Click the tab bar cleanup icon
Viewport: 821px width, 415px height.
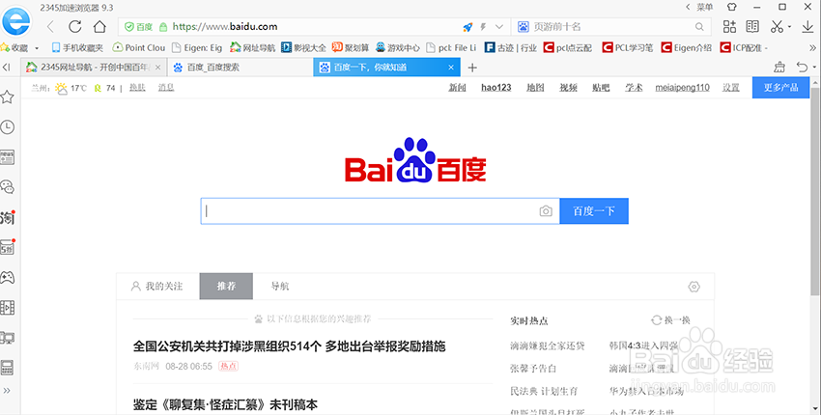tap(779, 67)
